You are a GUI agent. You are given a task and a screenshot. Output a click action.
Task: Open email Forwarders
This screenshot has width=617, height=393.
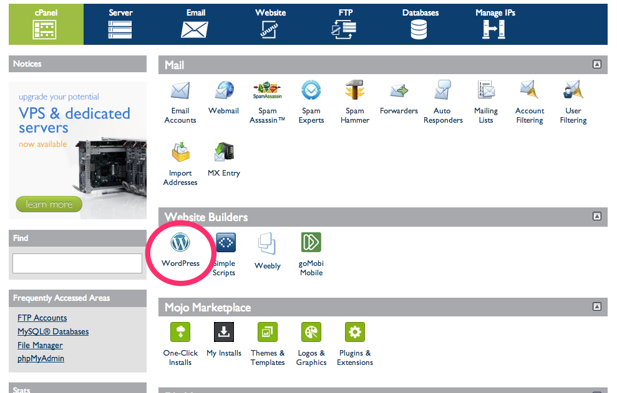pyautogui.click(x=399, y=98)
